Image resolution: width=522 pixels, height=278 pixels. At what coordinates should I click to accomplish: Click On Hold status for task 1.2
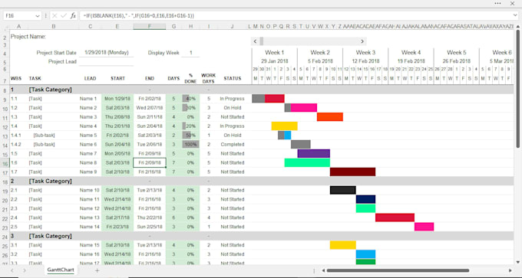click(232, 108)
